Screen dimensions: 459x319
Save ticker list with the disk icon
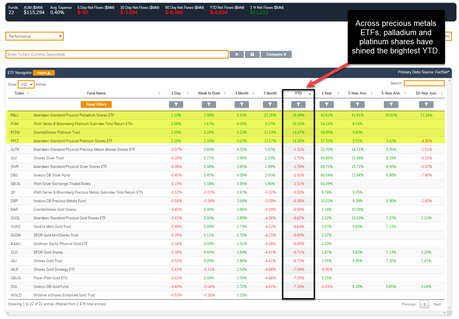click(x=252, y=55)
